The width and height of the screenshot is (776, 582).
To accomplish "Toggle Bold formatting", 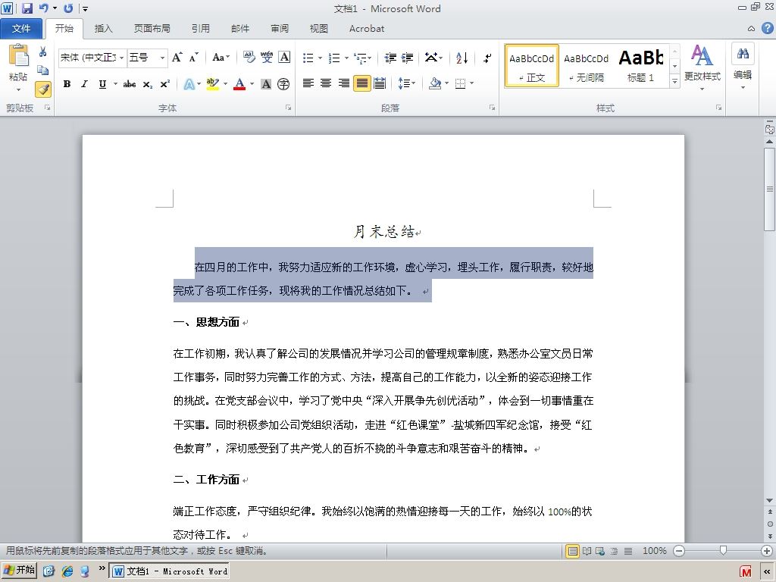I will pos(67,84).
